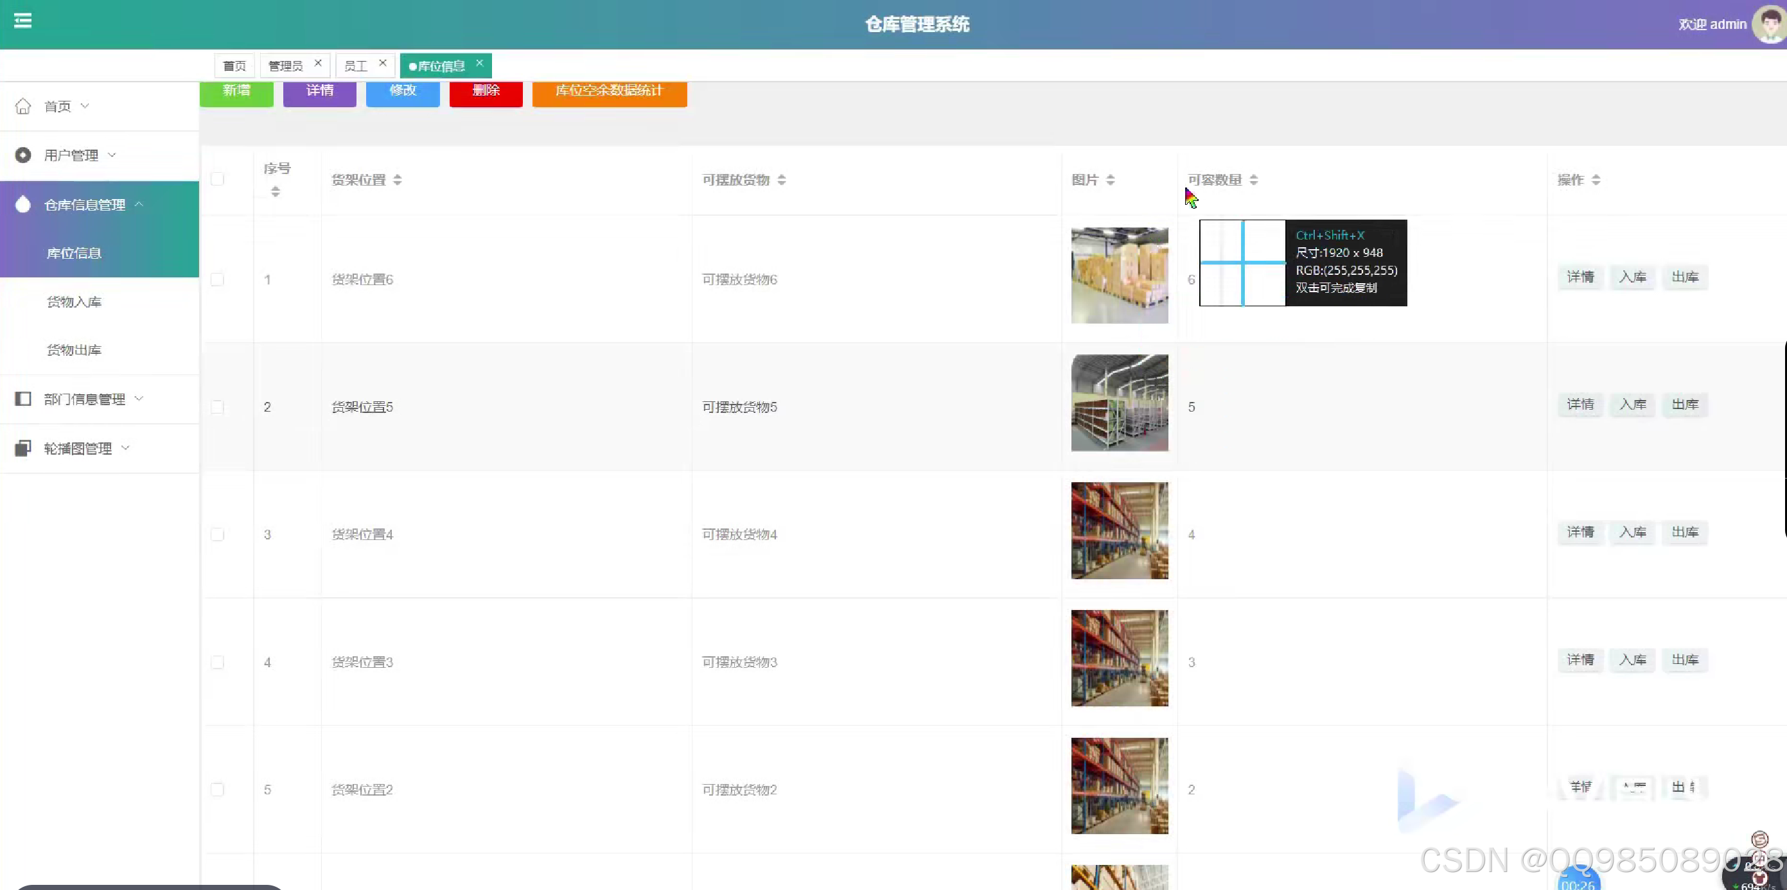Check the row for 货架位置4
Image resolution: width=1787 pixels, height=890 pixels.
pos(217,535)
